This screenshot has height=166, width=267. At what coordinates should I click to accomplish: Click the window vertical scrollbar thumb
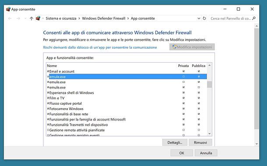[x=256, y=79]
